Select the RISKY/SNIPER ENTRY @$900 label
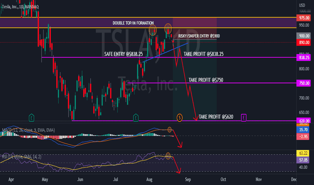The image size is (314, 185). pyautogui.click(x=199, y=36)
